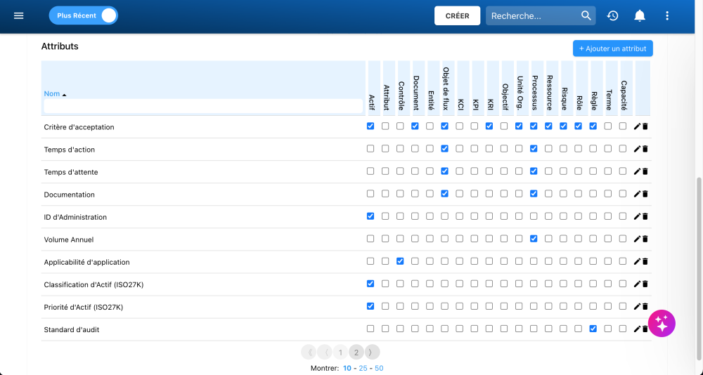Open the vertical three-dot options menu
This screenshot has width=703, height=375.
667,15
